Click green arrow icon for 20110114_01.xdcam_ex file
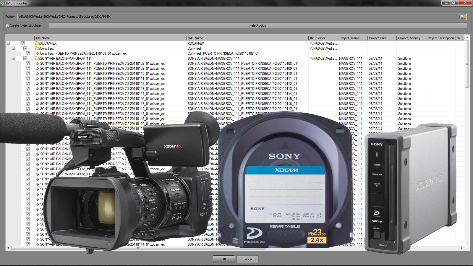473x266 pixels. point(37,94)
